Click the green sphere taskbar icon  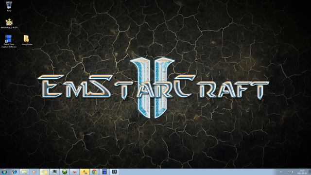(65, 172)
